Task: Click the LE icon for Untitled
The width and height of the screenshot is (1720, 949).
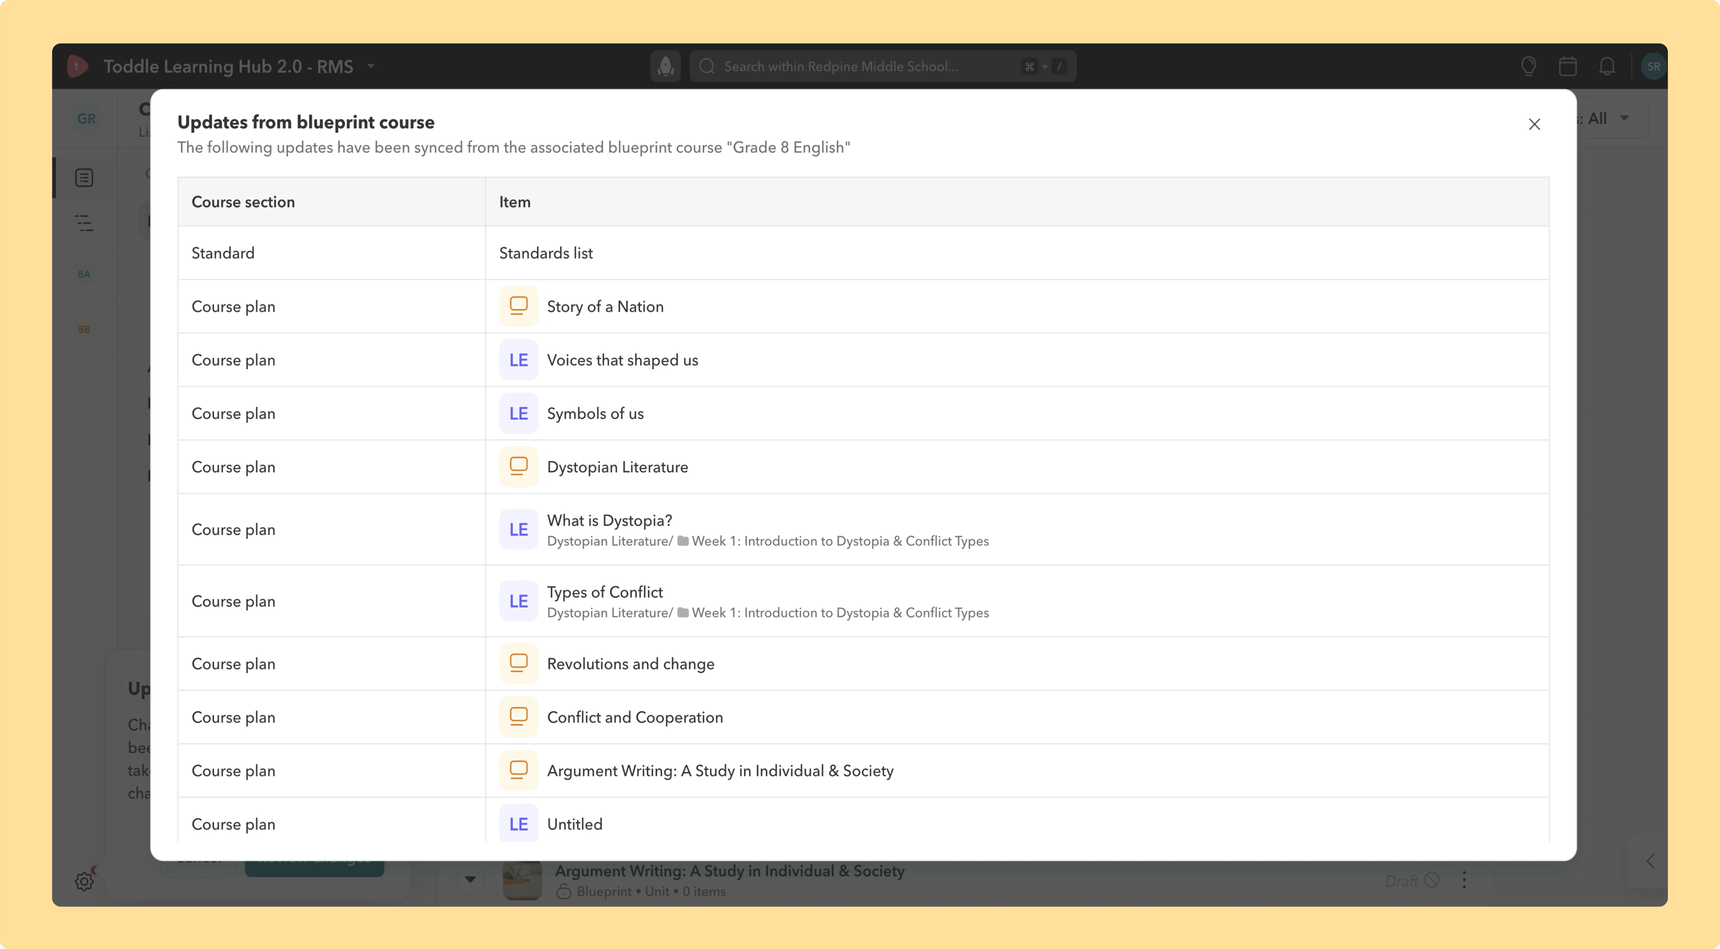Action: point(519,823)
